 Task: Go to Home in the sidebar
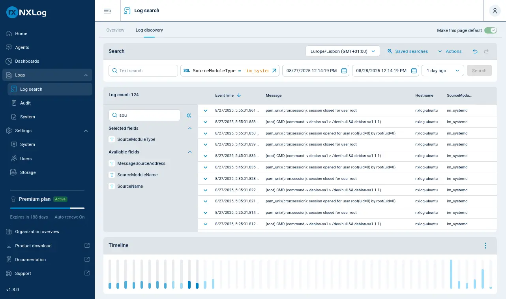47,34
